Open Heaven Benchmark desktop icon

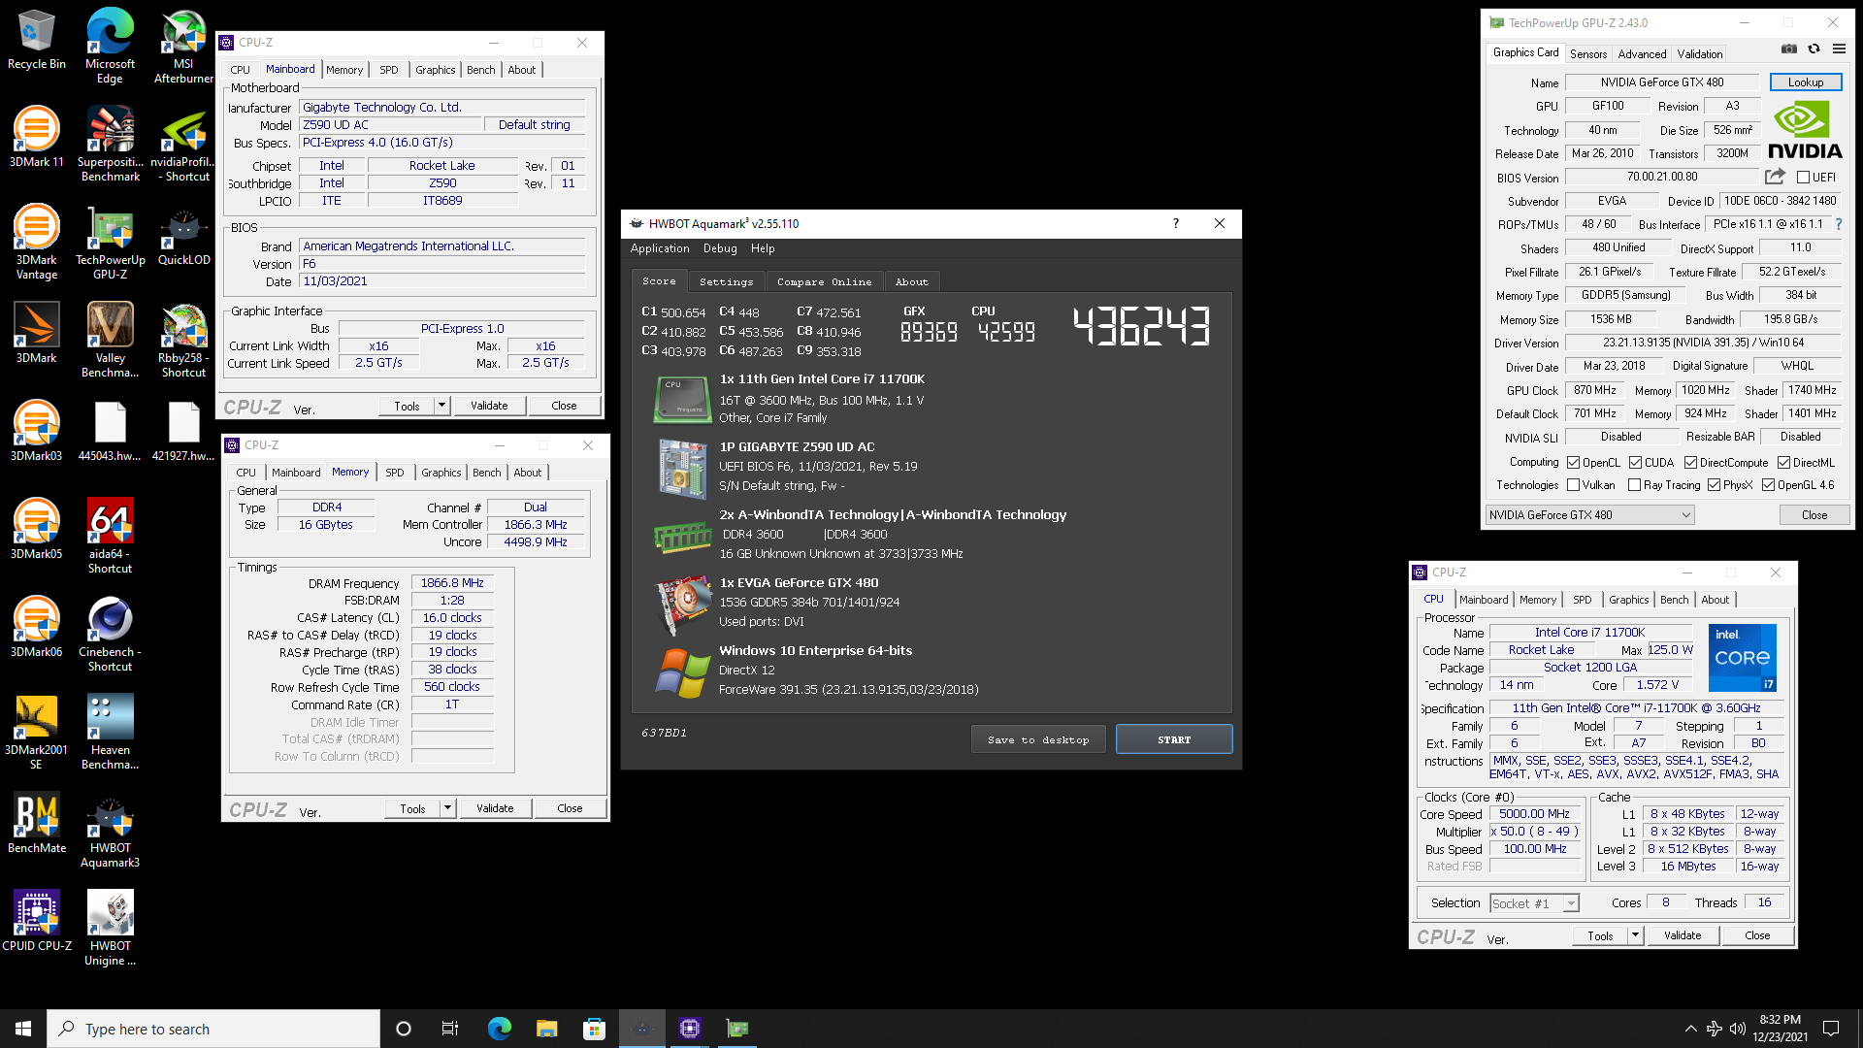pos(110,732)
